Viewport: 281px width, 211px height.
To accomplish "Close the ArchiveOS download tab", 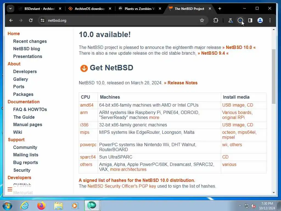I will coord(110,9).
